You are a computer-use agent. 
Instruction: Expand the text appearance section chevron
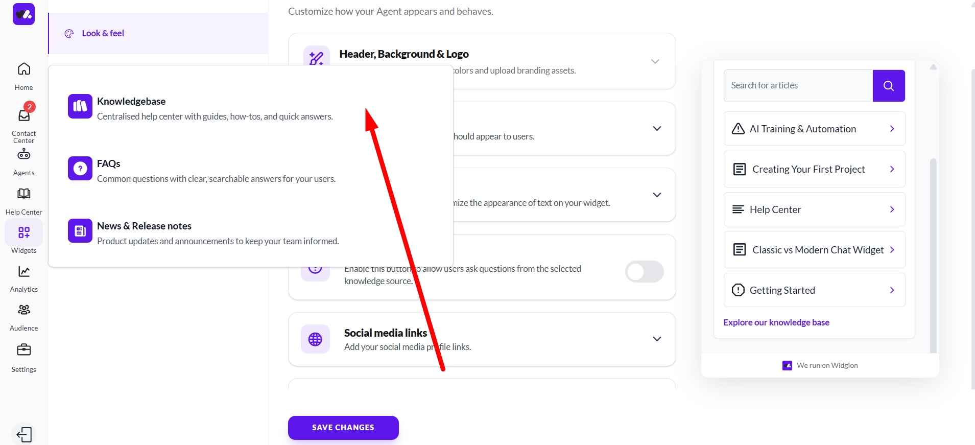point(657,195)
